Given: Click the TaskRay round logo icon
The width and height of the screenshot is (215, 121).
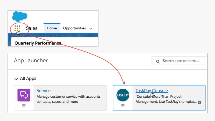Looking at the screenshot, I should coord(123,95).
